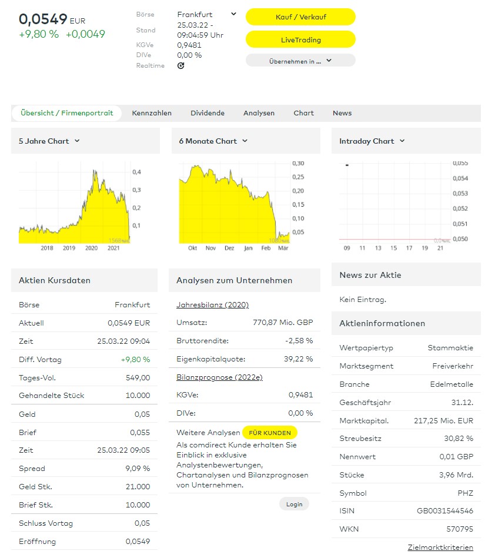Open the Börse Frankfurt exchange dropdown

[206, 14]
